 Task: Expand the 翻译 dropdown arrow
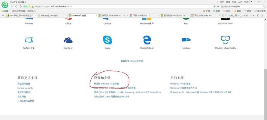point(232,11)
